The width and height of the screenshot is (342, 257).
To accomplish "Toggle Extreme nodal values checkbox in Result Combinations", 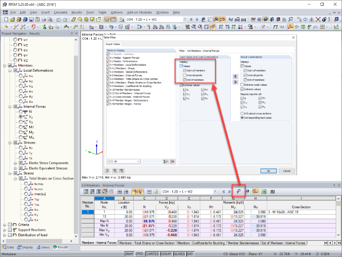I will pos(242,85).
